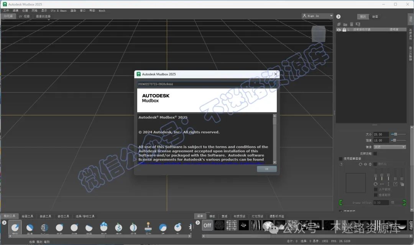This screenshot has width=414, height=245.
Task: Open the Mesh menu
Action: [102, 11]
